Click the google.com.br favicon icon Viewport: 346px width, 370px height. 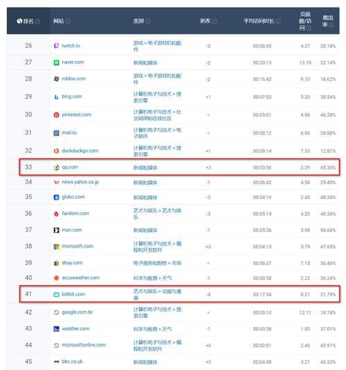tap(56, 313)
